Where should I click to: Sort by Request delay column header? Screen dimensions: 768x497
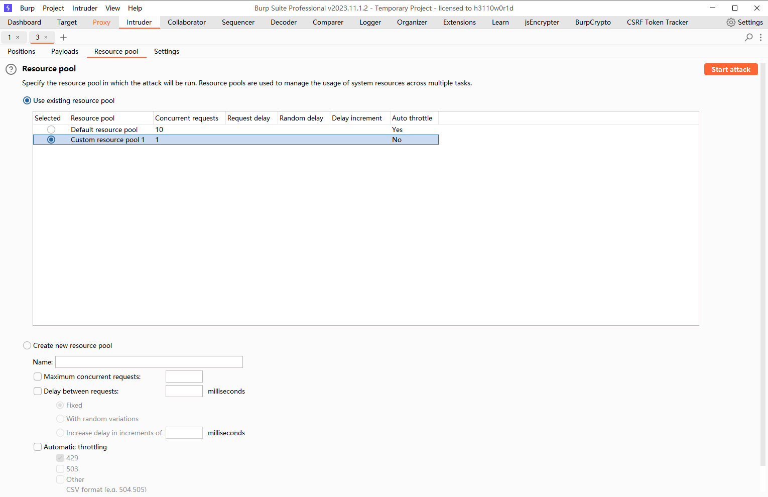251,118
